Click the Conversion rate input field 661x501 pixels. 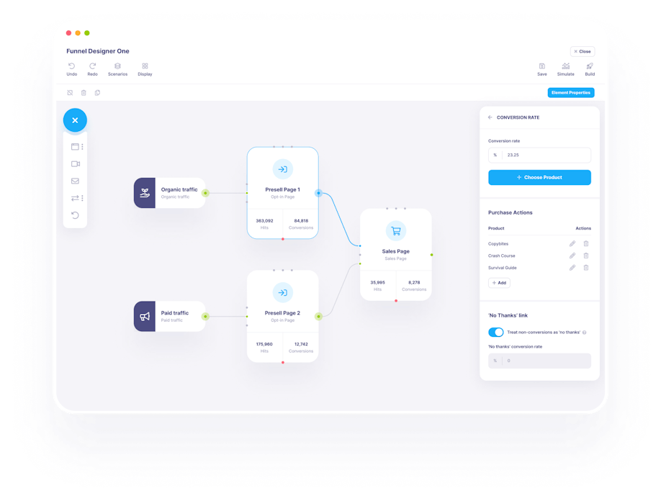click(546, 155)
